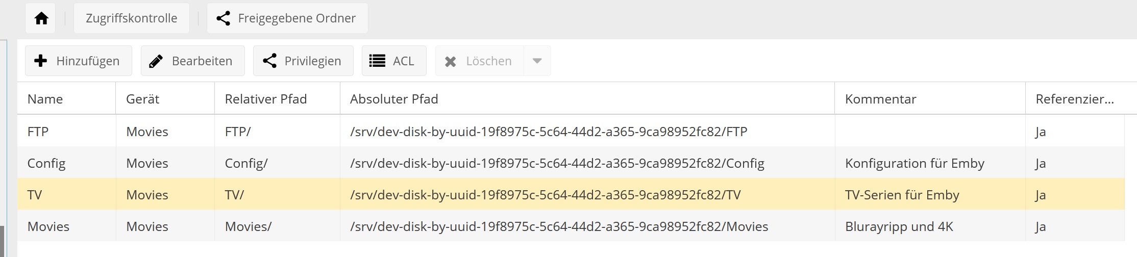Viewport: 1137px width, 257px height.
Task: Sort by the Absoluter Pfad column
Action: click(587, 98)
